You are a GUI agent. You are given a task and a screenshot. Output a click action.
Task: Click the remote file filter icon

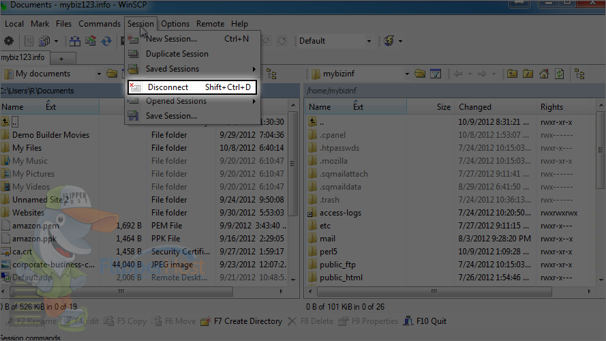(436, 74)
